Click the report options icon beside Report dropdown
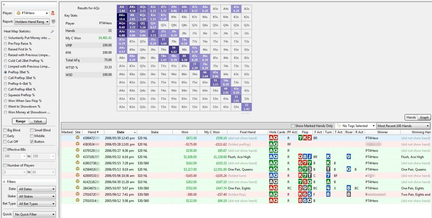432x218 pixels. pos(53,22)
